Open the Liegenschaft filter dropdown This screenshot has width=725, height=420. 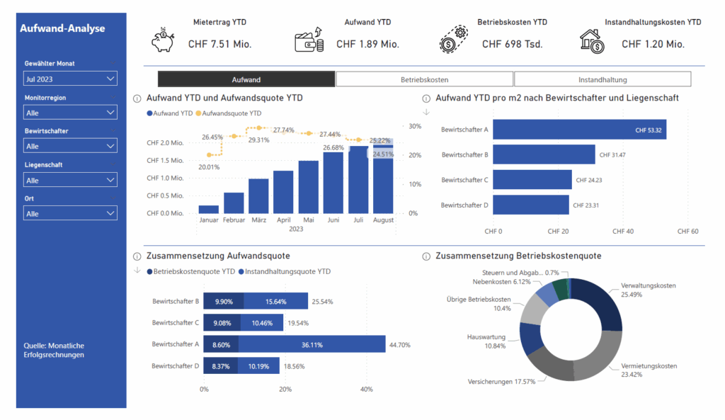pyautogui.click(x=70, y=180)
